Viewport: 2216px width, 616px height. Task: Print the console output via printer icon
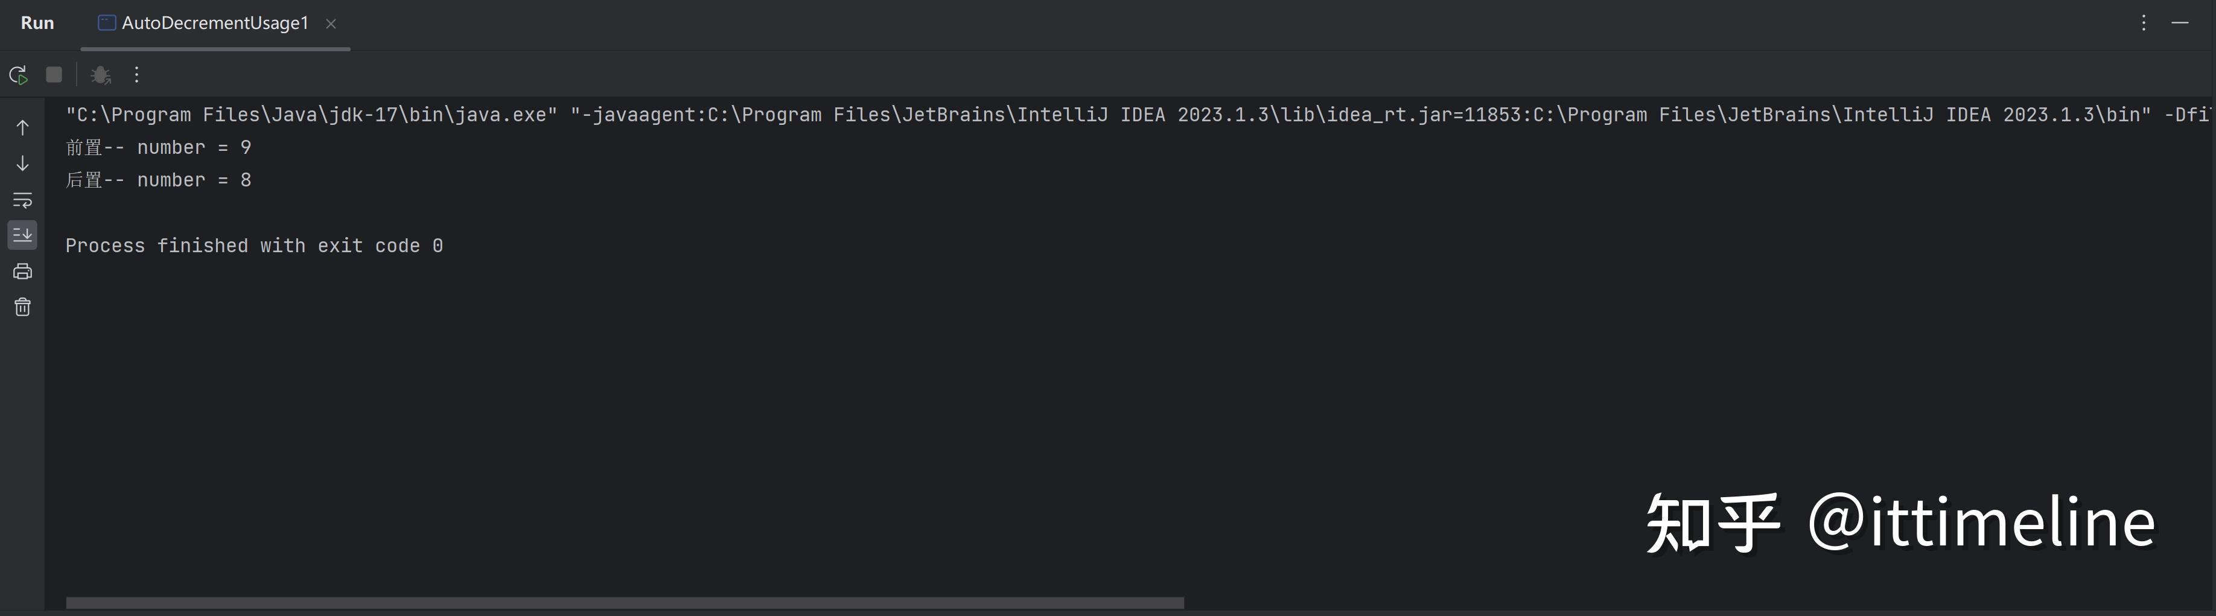[x=22, y=271]
